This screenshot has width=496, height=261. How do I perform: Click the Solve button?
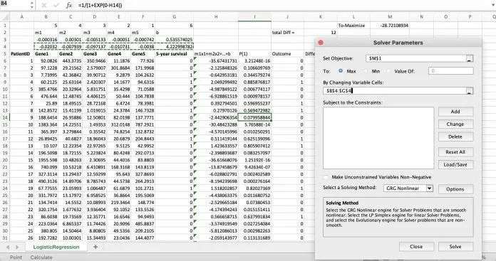pos(455,247)
